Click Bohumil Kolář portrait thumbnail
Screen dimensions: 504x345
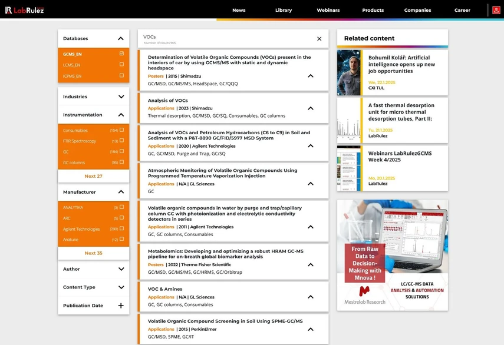[x=349, y=72]
